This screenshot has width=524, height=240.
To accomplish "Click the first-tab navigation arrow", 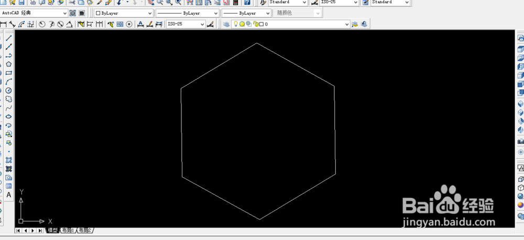I will click(x=18, y=231).
